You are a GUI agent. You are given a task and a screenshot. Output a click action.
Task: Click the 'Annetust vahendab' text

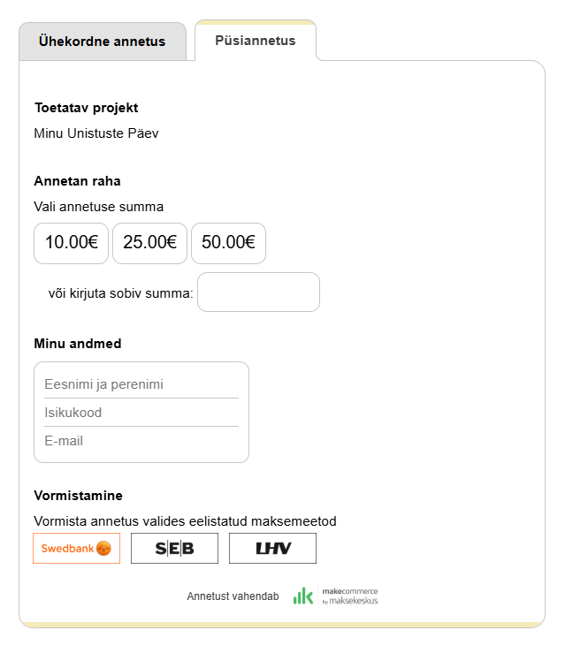coord(233,596)
